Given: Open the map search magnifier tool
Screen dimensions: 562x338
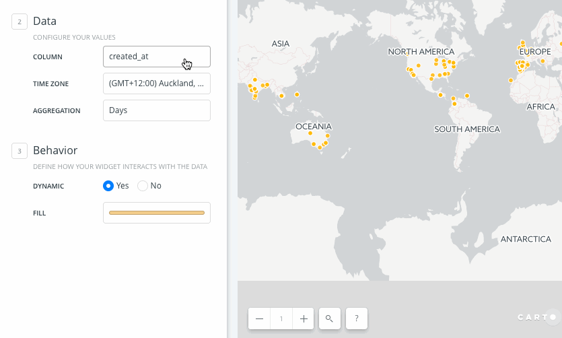Looking at the screenshot, I should [329, 318].
